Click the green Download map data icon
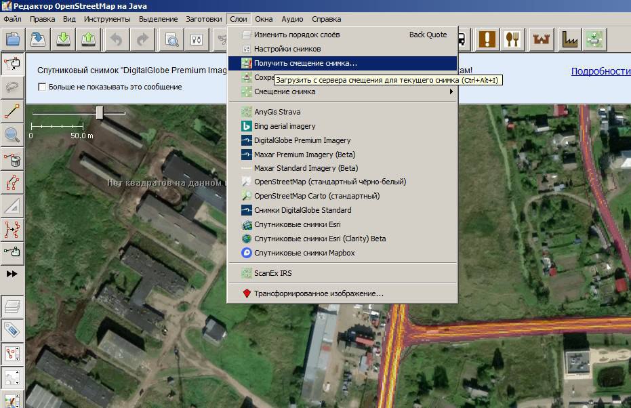The height and width of the screenshot is (408, 631). click(x=63, y=39)
